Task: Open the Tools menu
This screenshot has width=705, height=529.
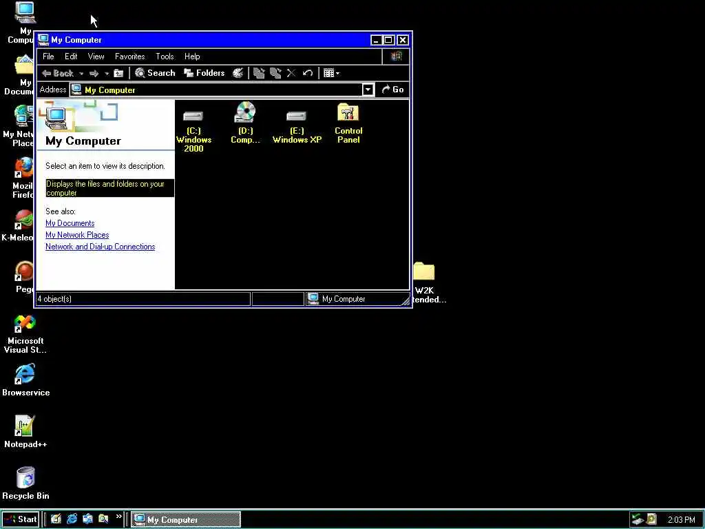Action: click(x=165, y=56)
